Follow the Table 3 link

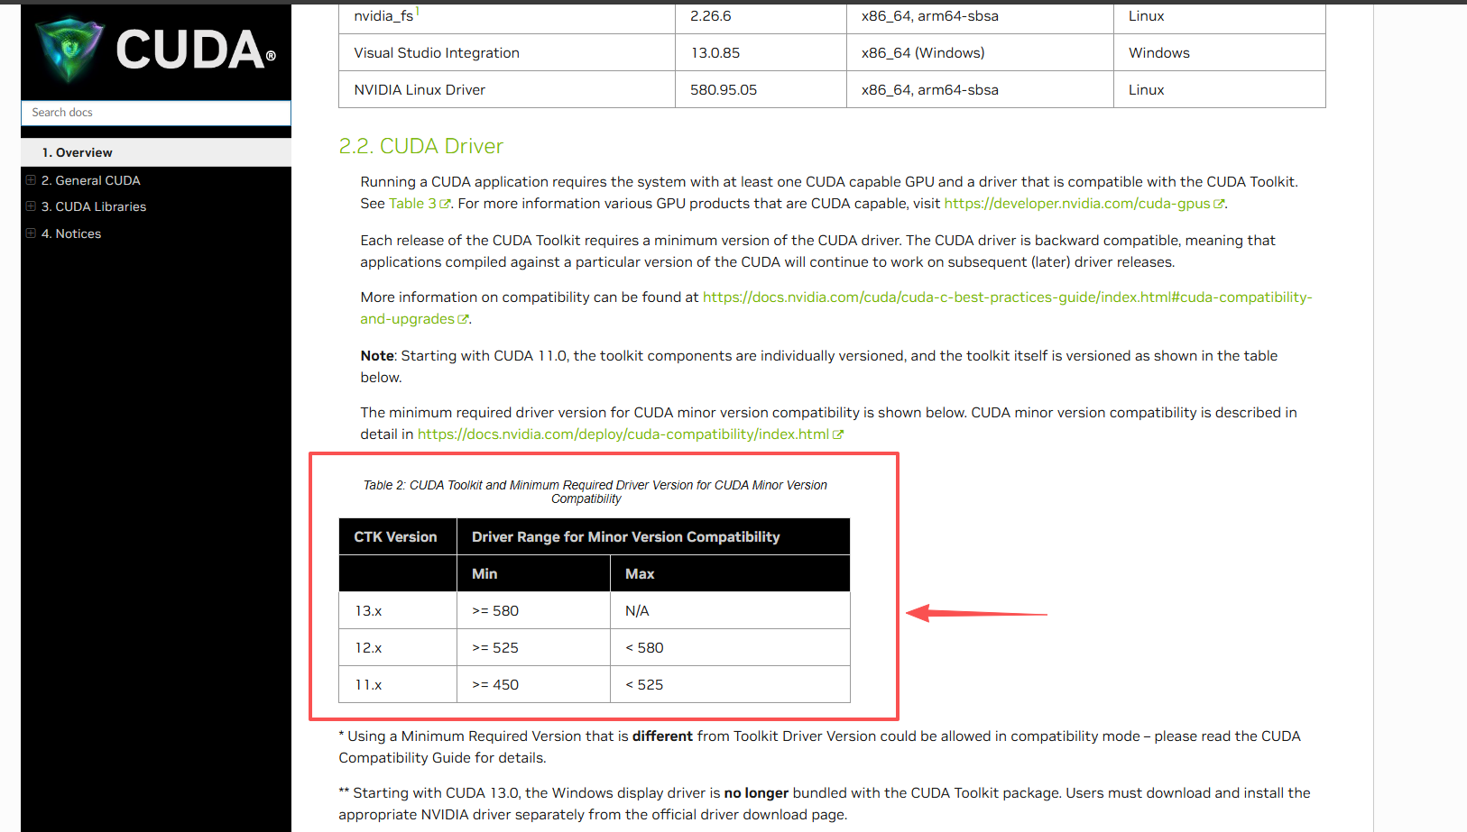point(412,204)
